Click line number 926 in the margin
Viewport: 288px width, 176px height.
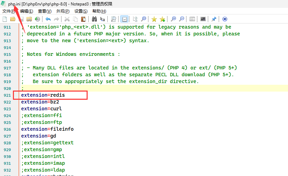click(x=7, y=129)
